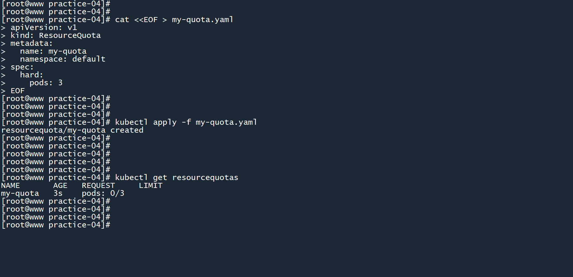Image resolution: width=573 pixels, height=277 pixels.
Task: Click the closing 'EOF' heredoc line
Action: 17,91
